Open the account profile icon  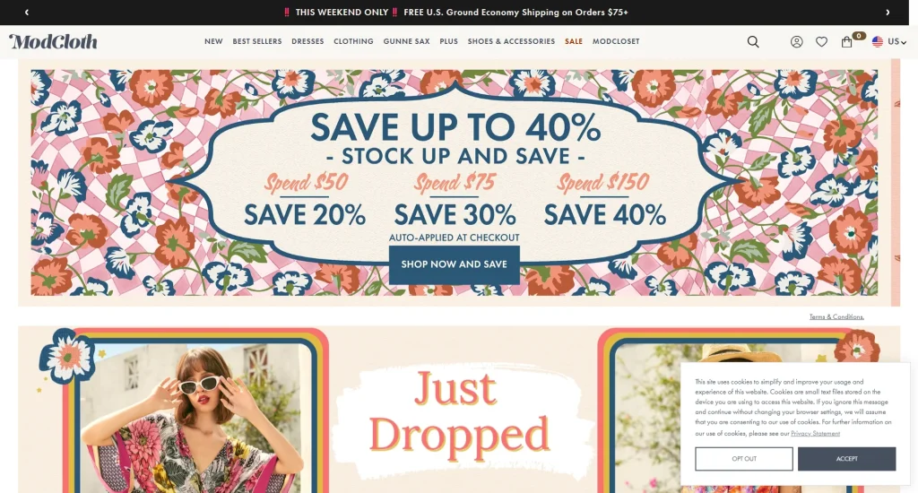(796, 41)
